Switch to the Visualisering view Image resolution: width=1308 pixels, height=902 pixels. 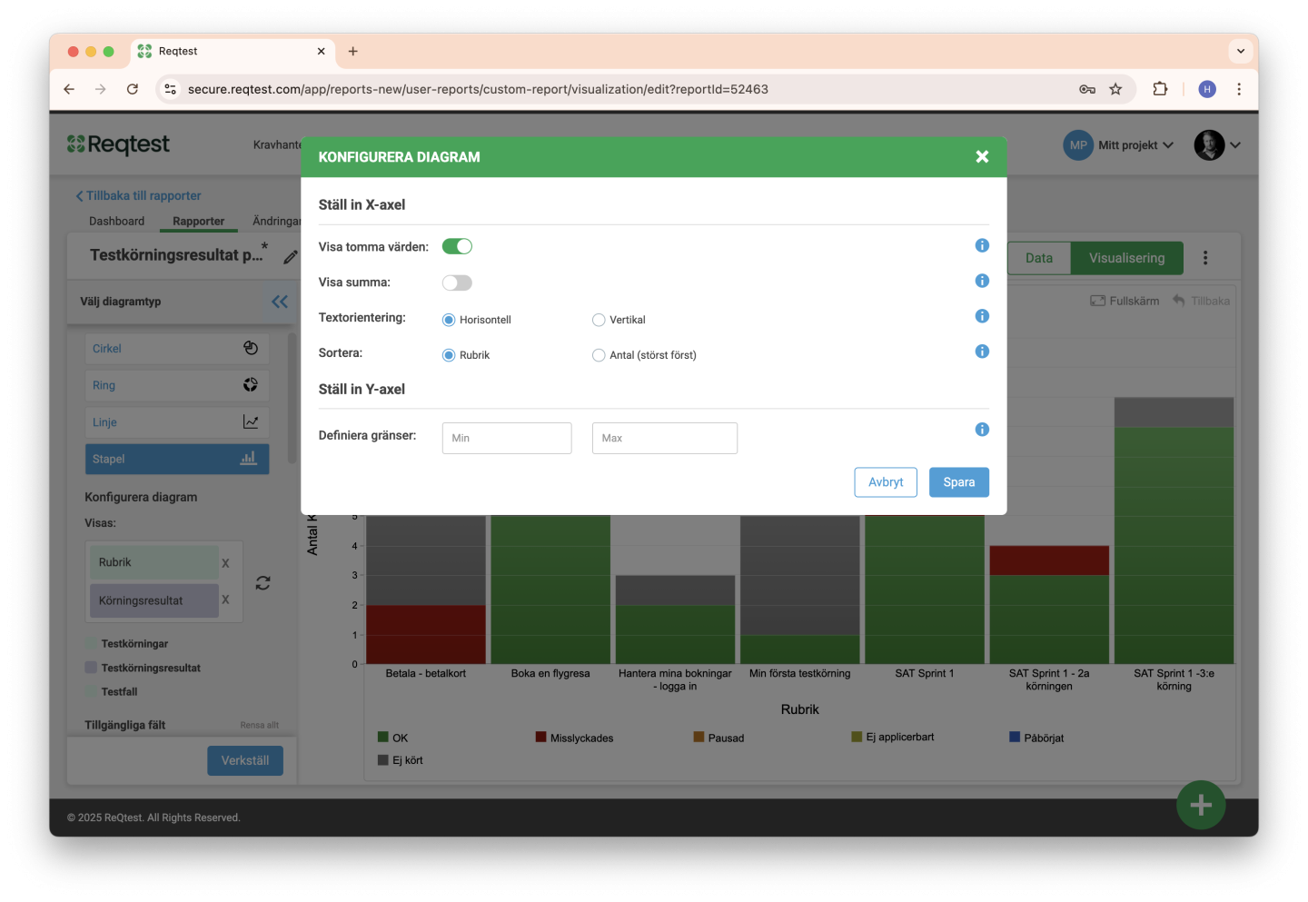click(1127, 258)
